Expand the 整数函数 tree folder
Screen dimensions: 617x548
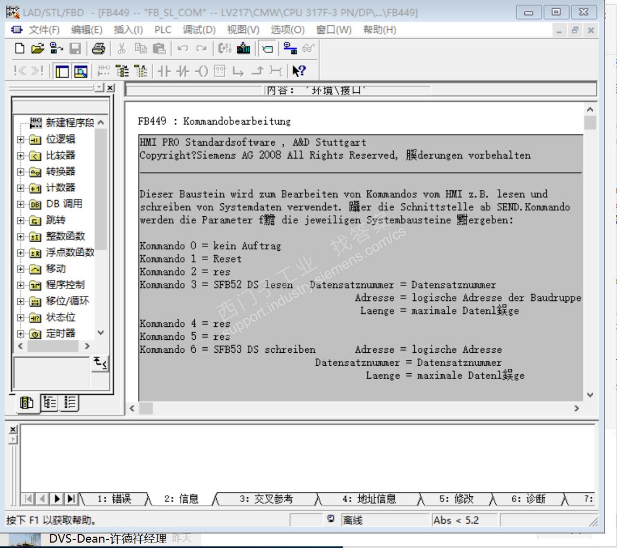(20, 236)
